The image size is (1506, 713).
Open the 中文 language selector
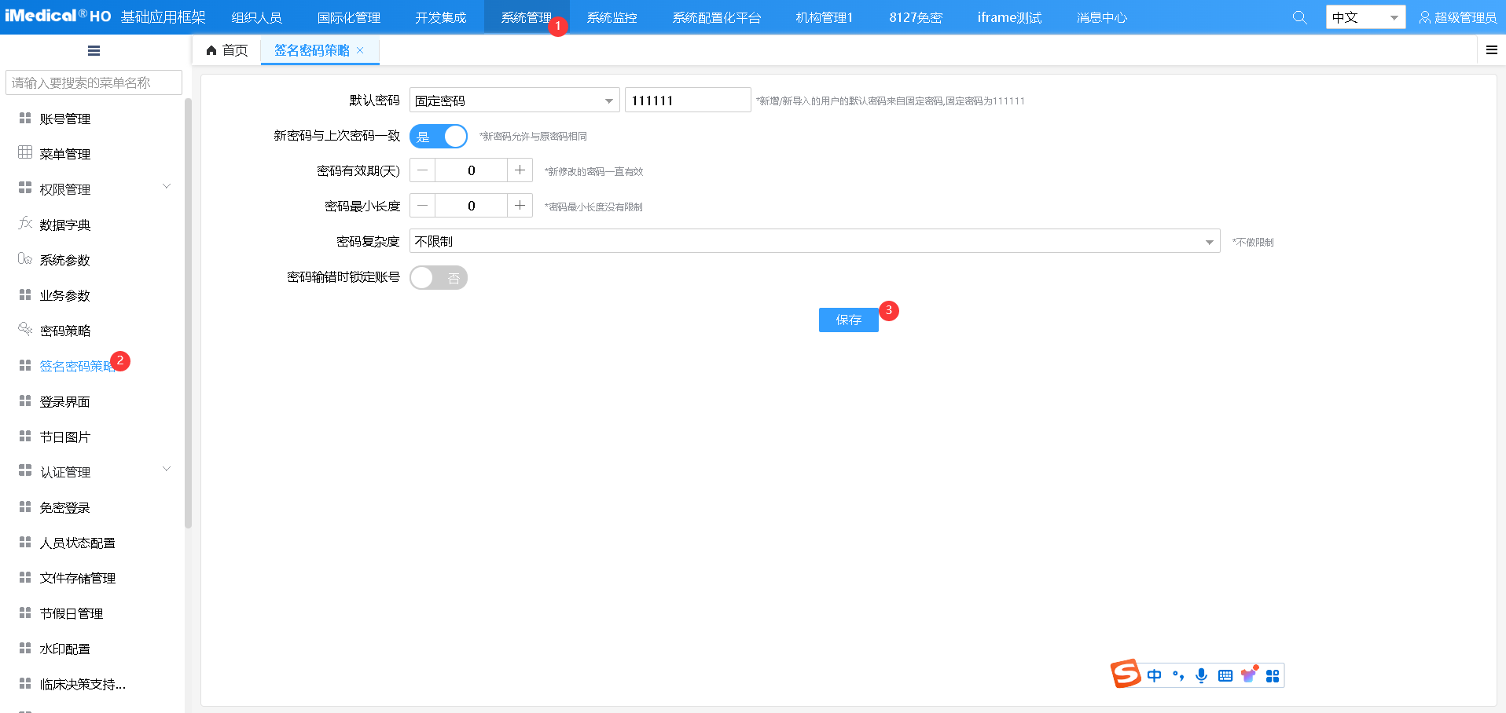coord(1365,17)
